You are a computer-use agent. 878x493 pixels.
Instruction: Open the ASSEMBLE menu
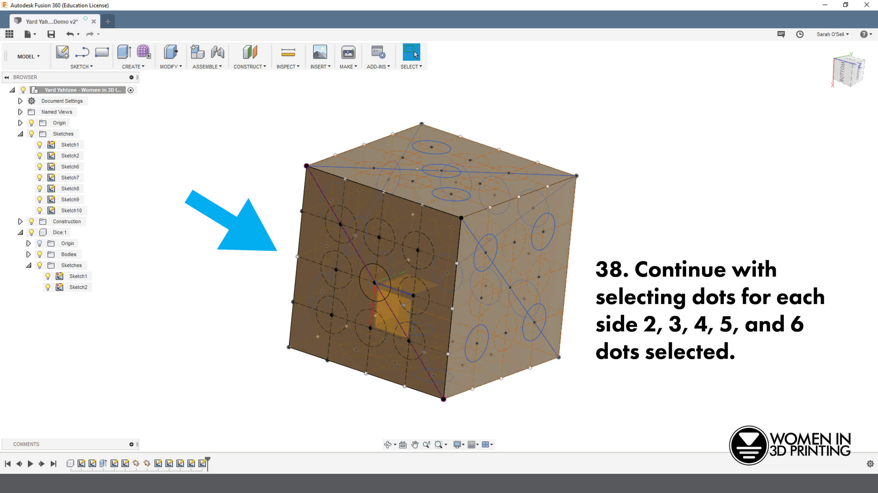207,67
